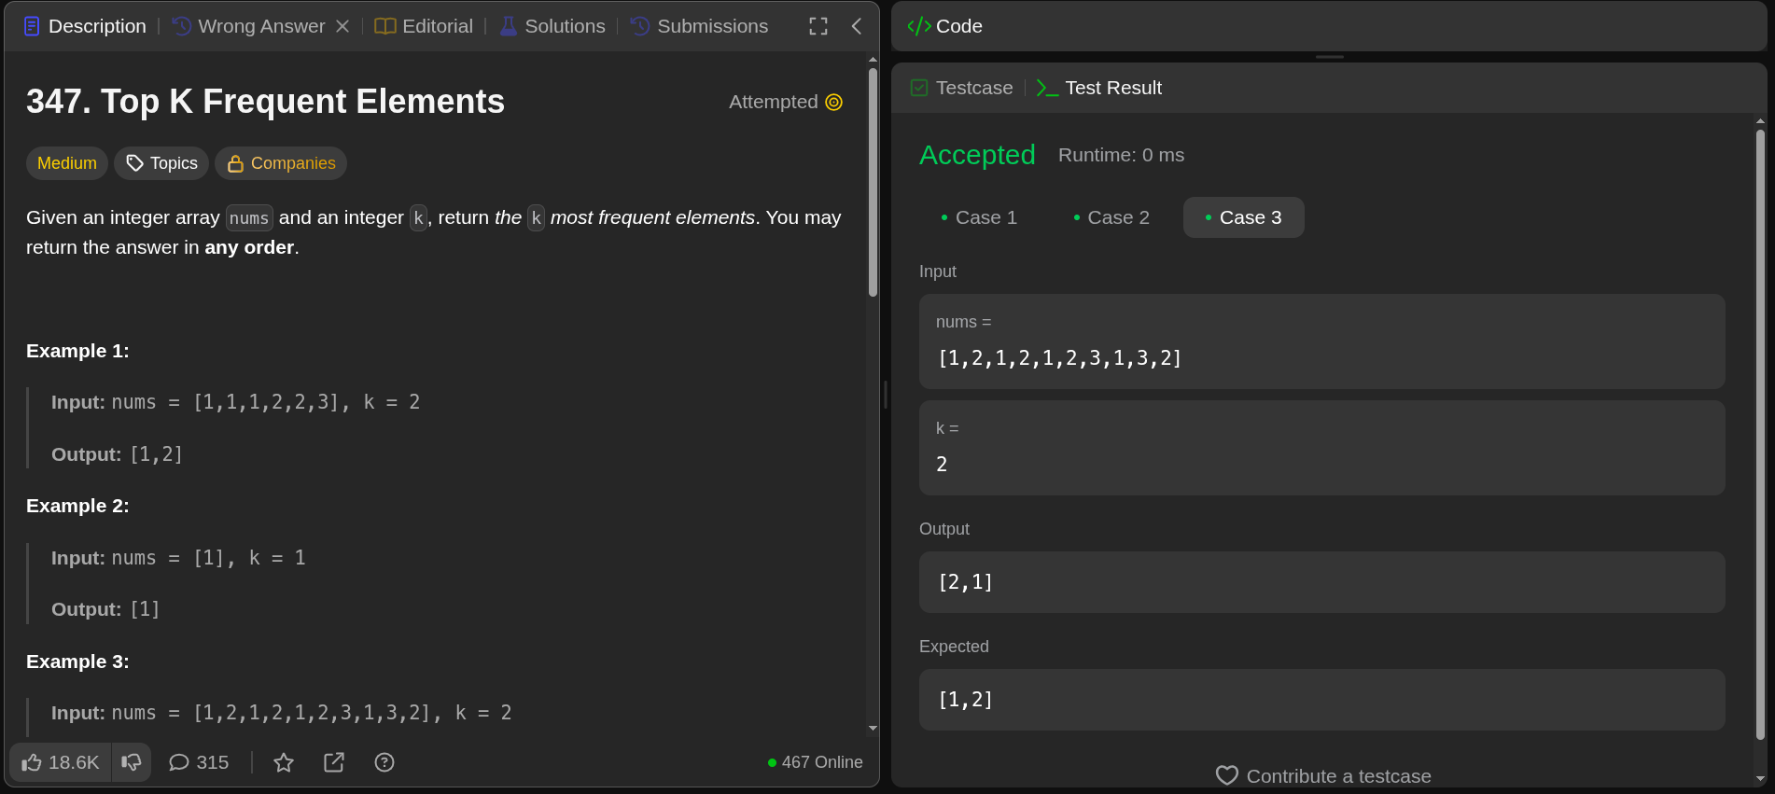Collapse the description panel with chevron
The image size is (1775, 794).
857,26
